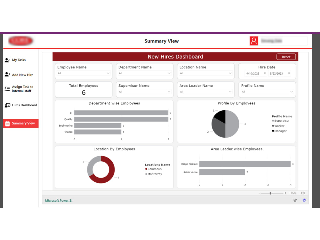Click the New Hires Dashboard heading
This screenshot has height=240, width=320.
175,57
